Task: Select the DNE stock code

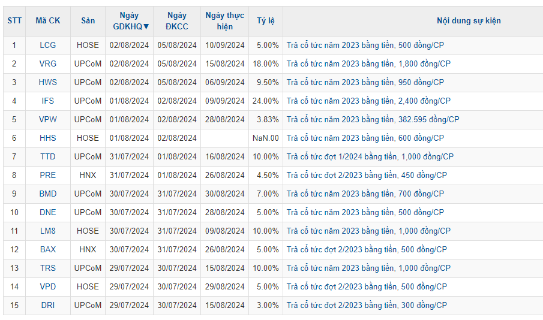Action: coord(48,212)
